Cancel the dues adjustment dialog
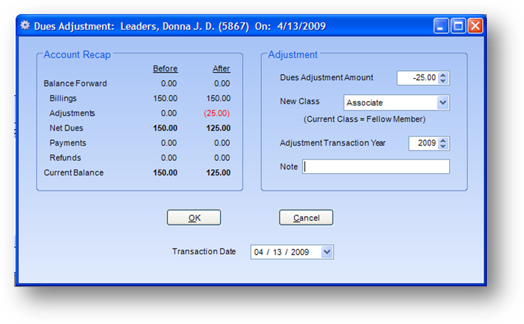Viewport: 524px width, 324px height. tap(306, 218)
